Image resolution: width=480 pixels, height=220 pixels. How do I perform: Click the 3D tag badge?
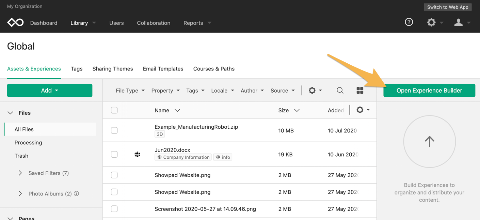[160, 134]
